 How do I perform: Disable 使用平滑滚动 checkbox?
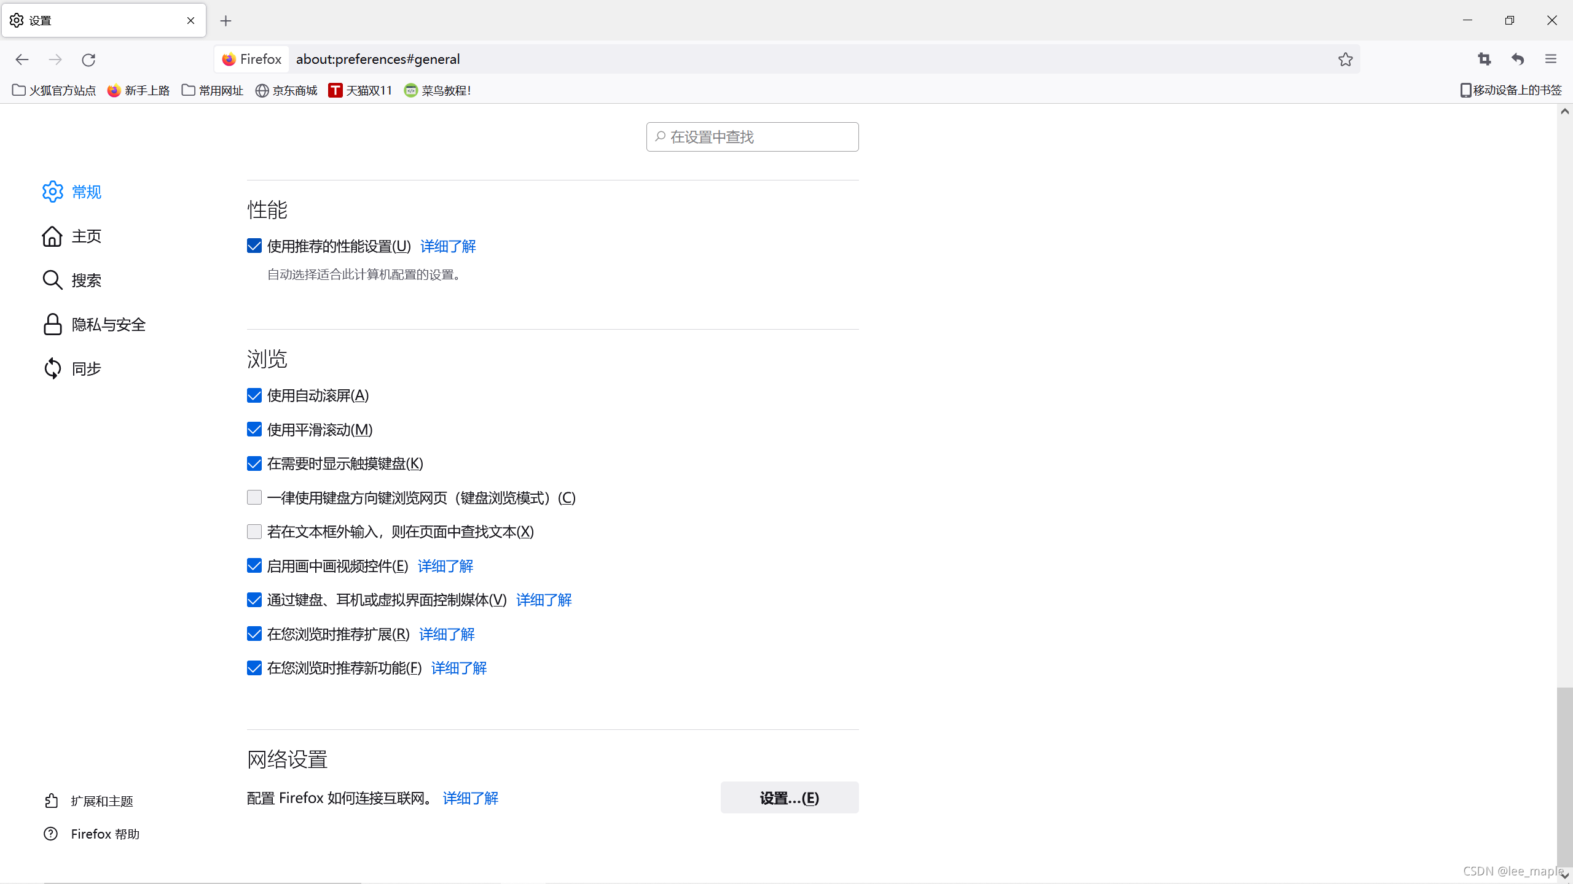coord(254,430)
